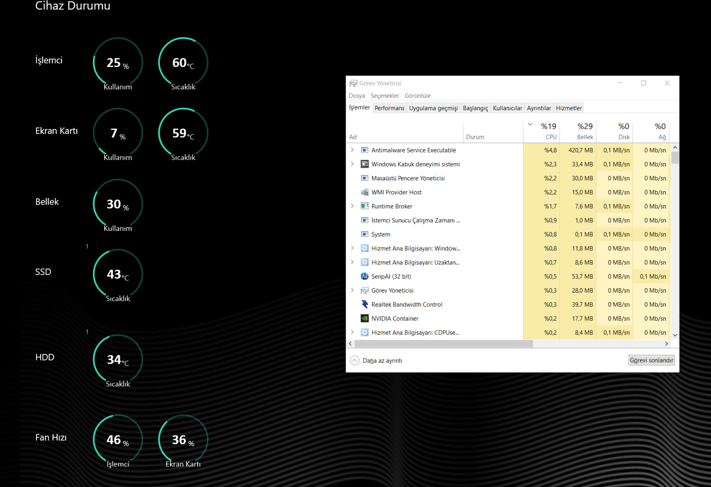Click the System process icon
Image resolution: width=711 pixels, height=487 pixels.
(x=365, y=234)
